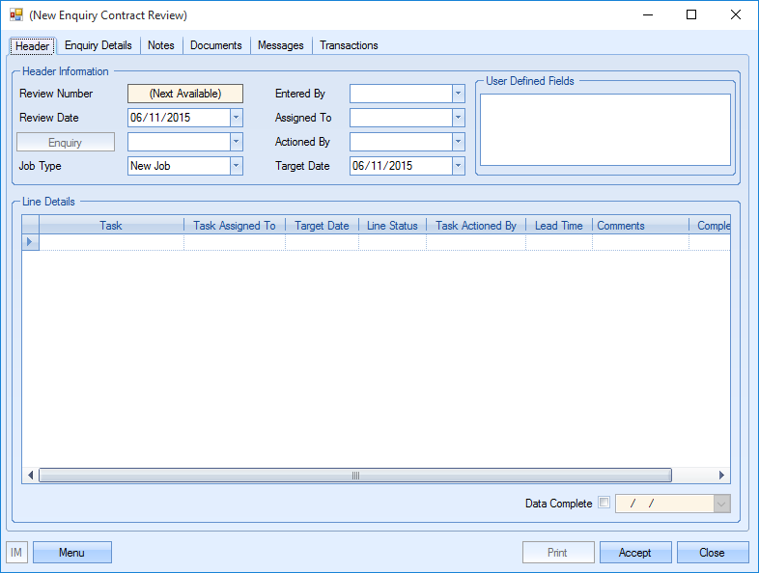Click the application icon in title bar
Viewport: 759px width, 573px height.
[16, 15]
